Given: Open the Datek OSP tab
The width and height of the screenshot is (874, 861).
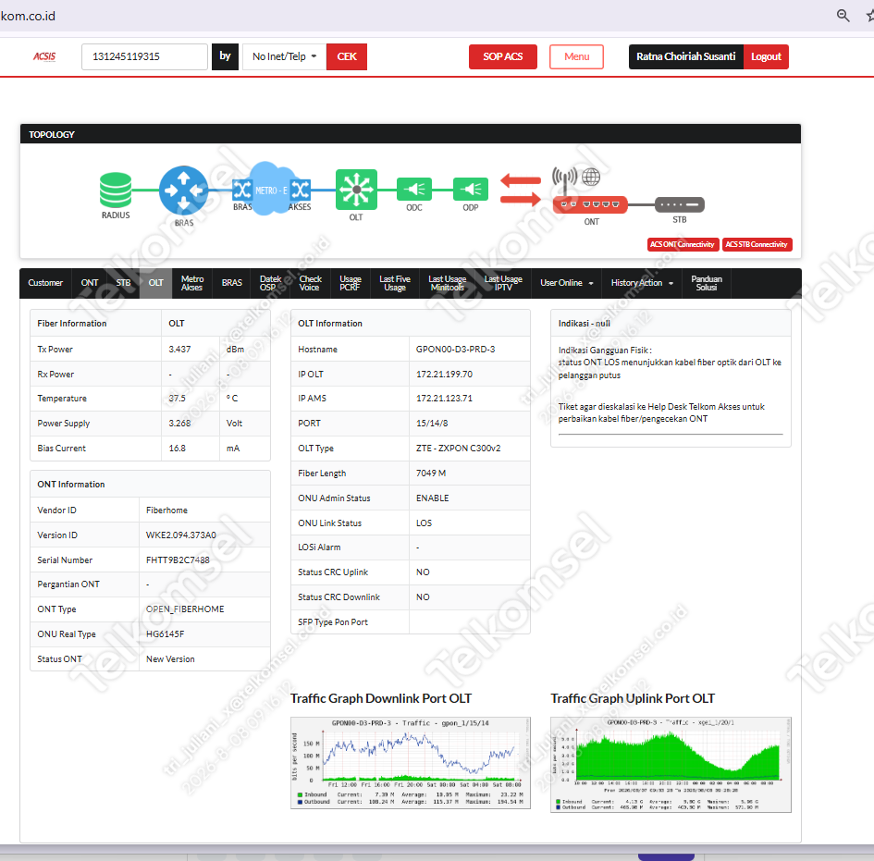Looking at the screenshot, I should coord(270,283).
